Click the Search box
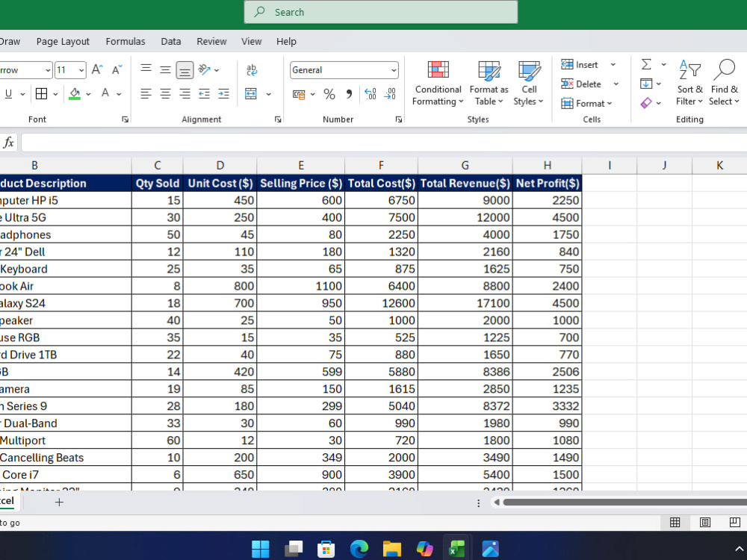 coord(381,12)
